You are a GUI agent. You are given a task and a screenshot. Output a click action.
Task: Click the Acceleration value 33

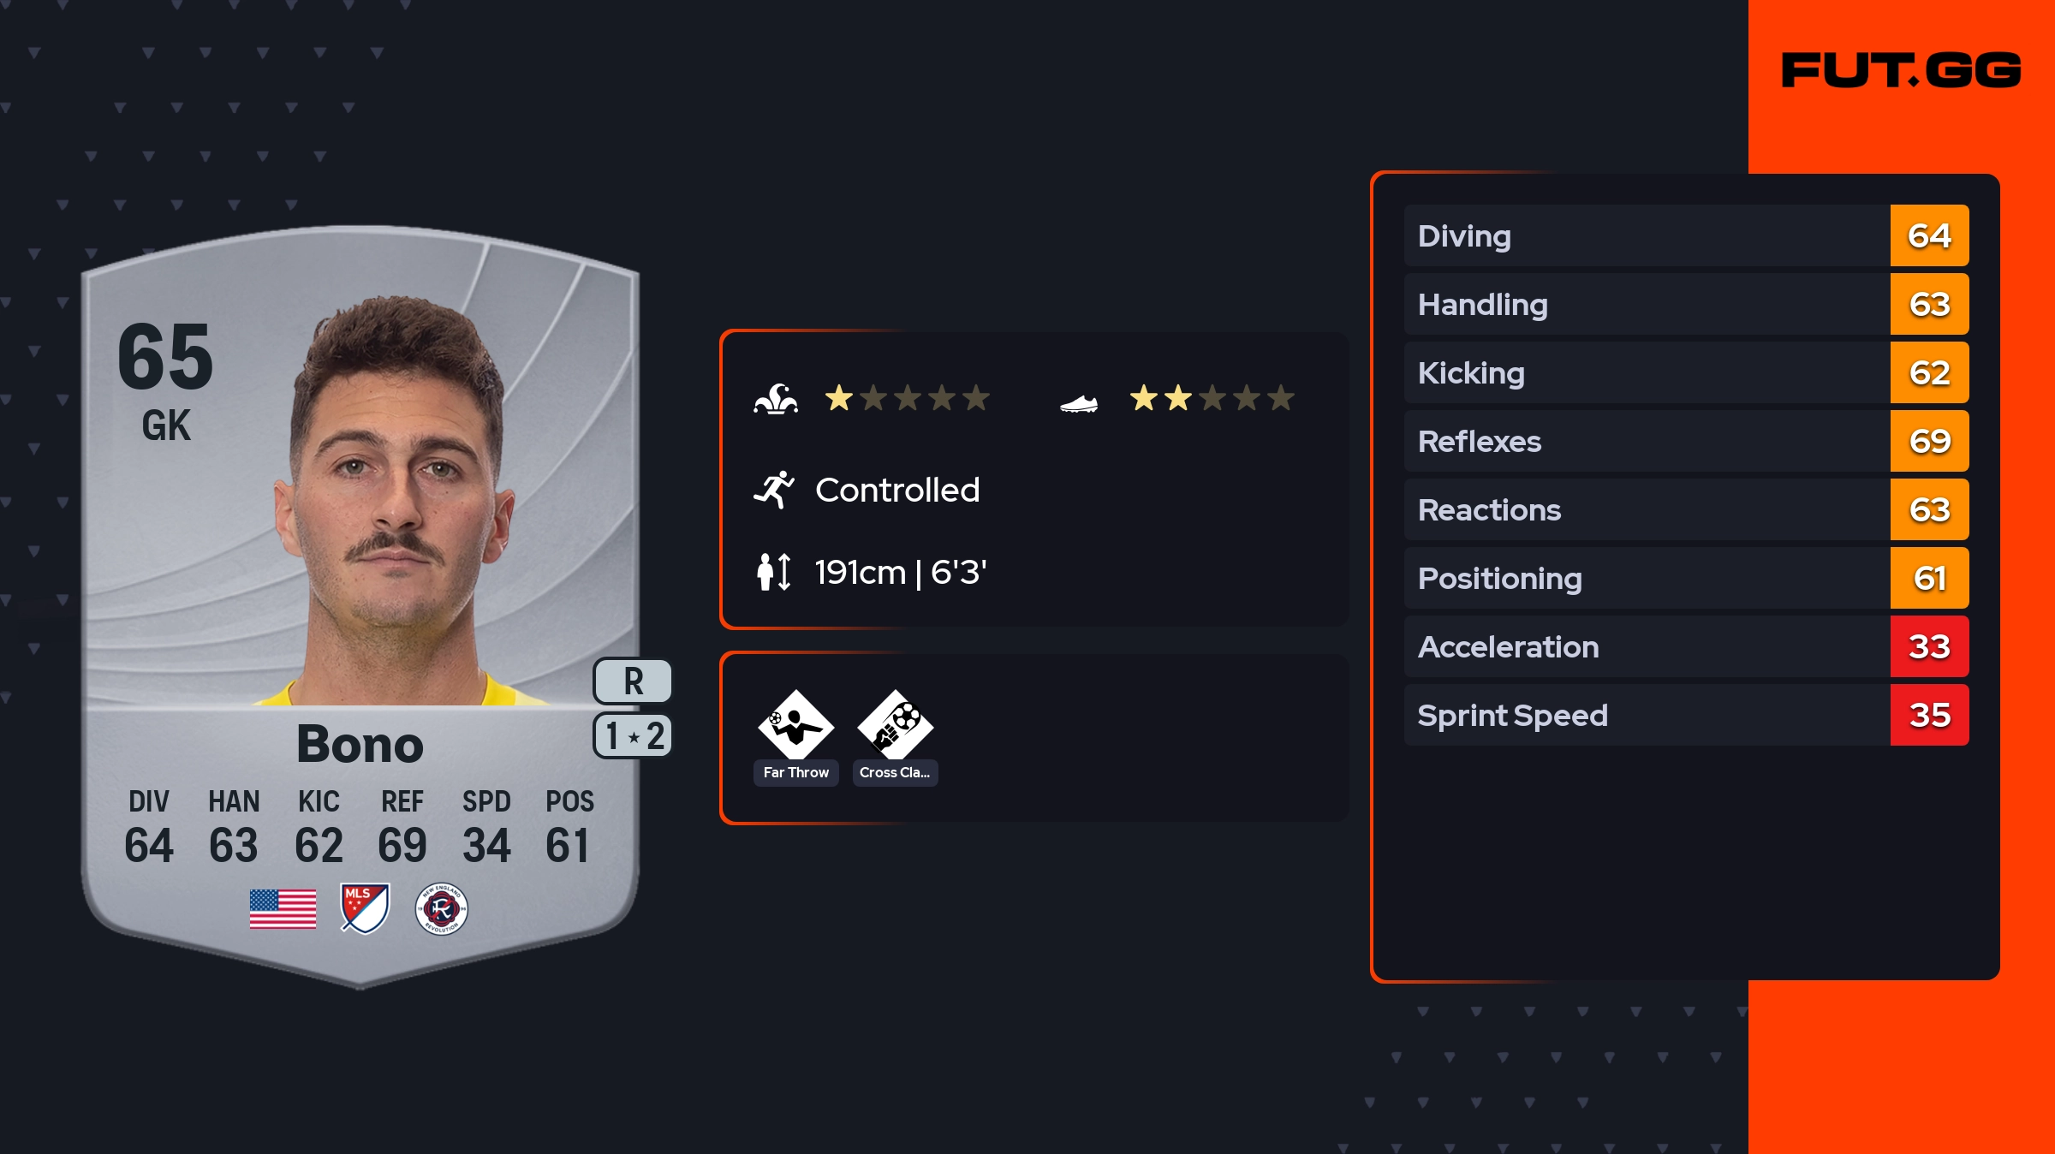click(x=1929, y=646)
